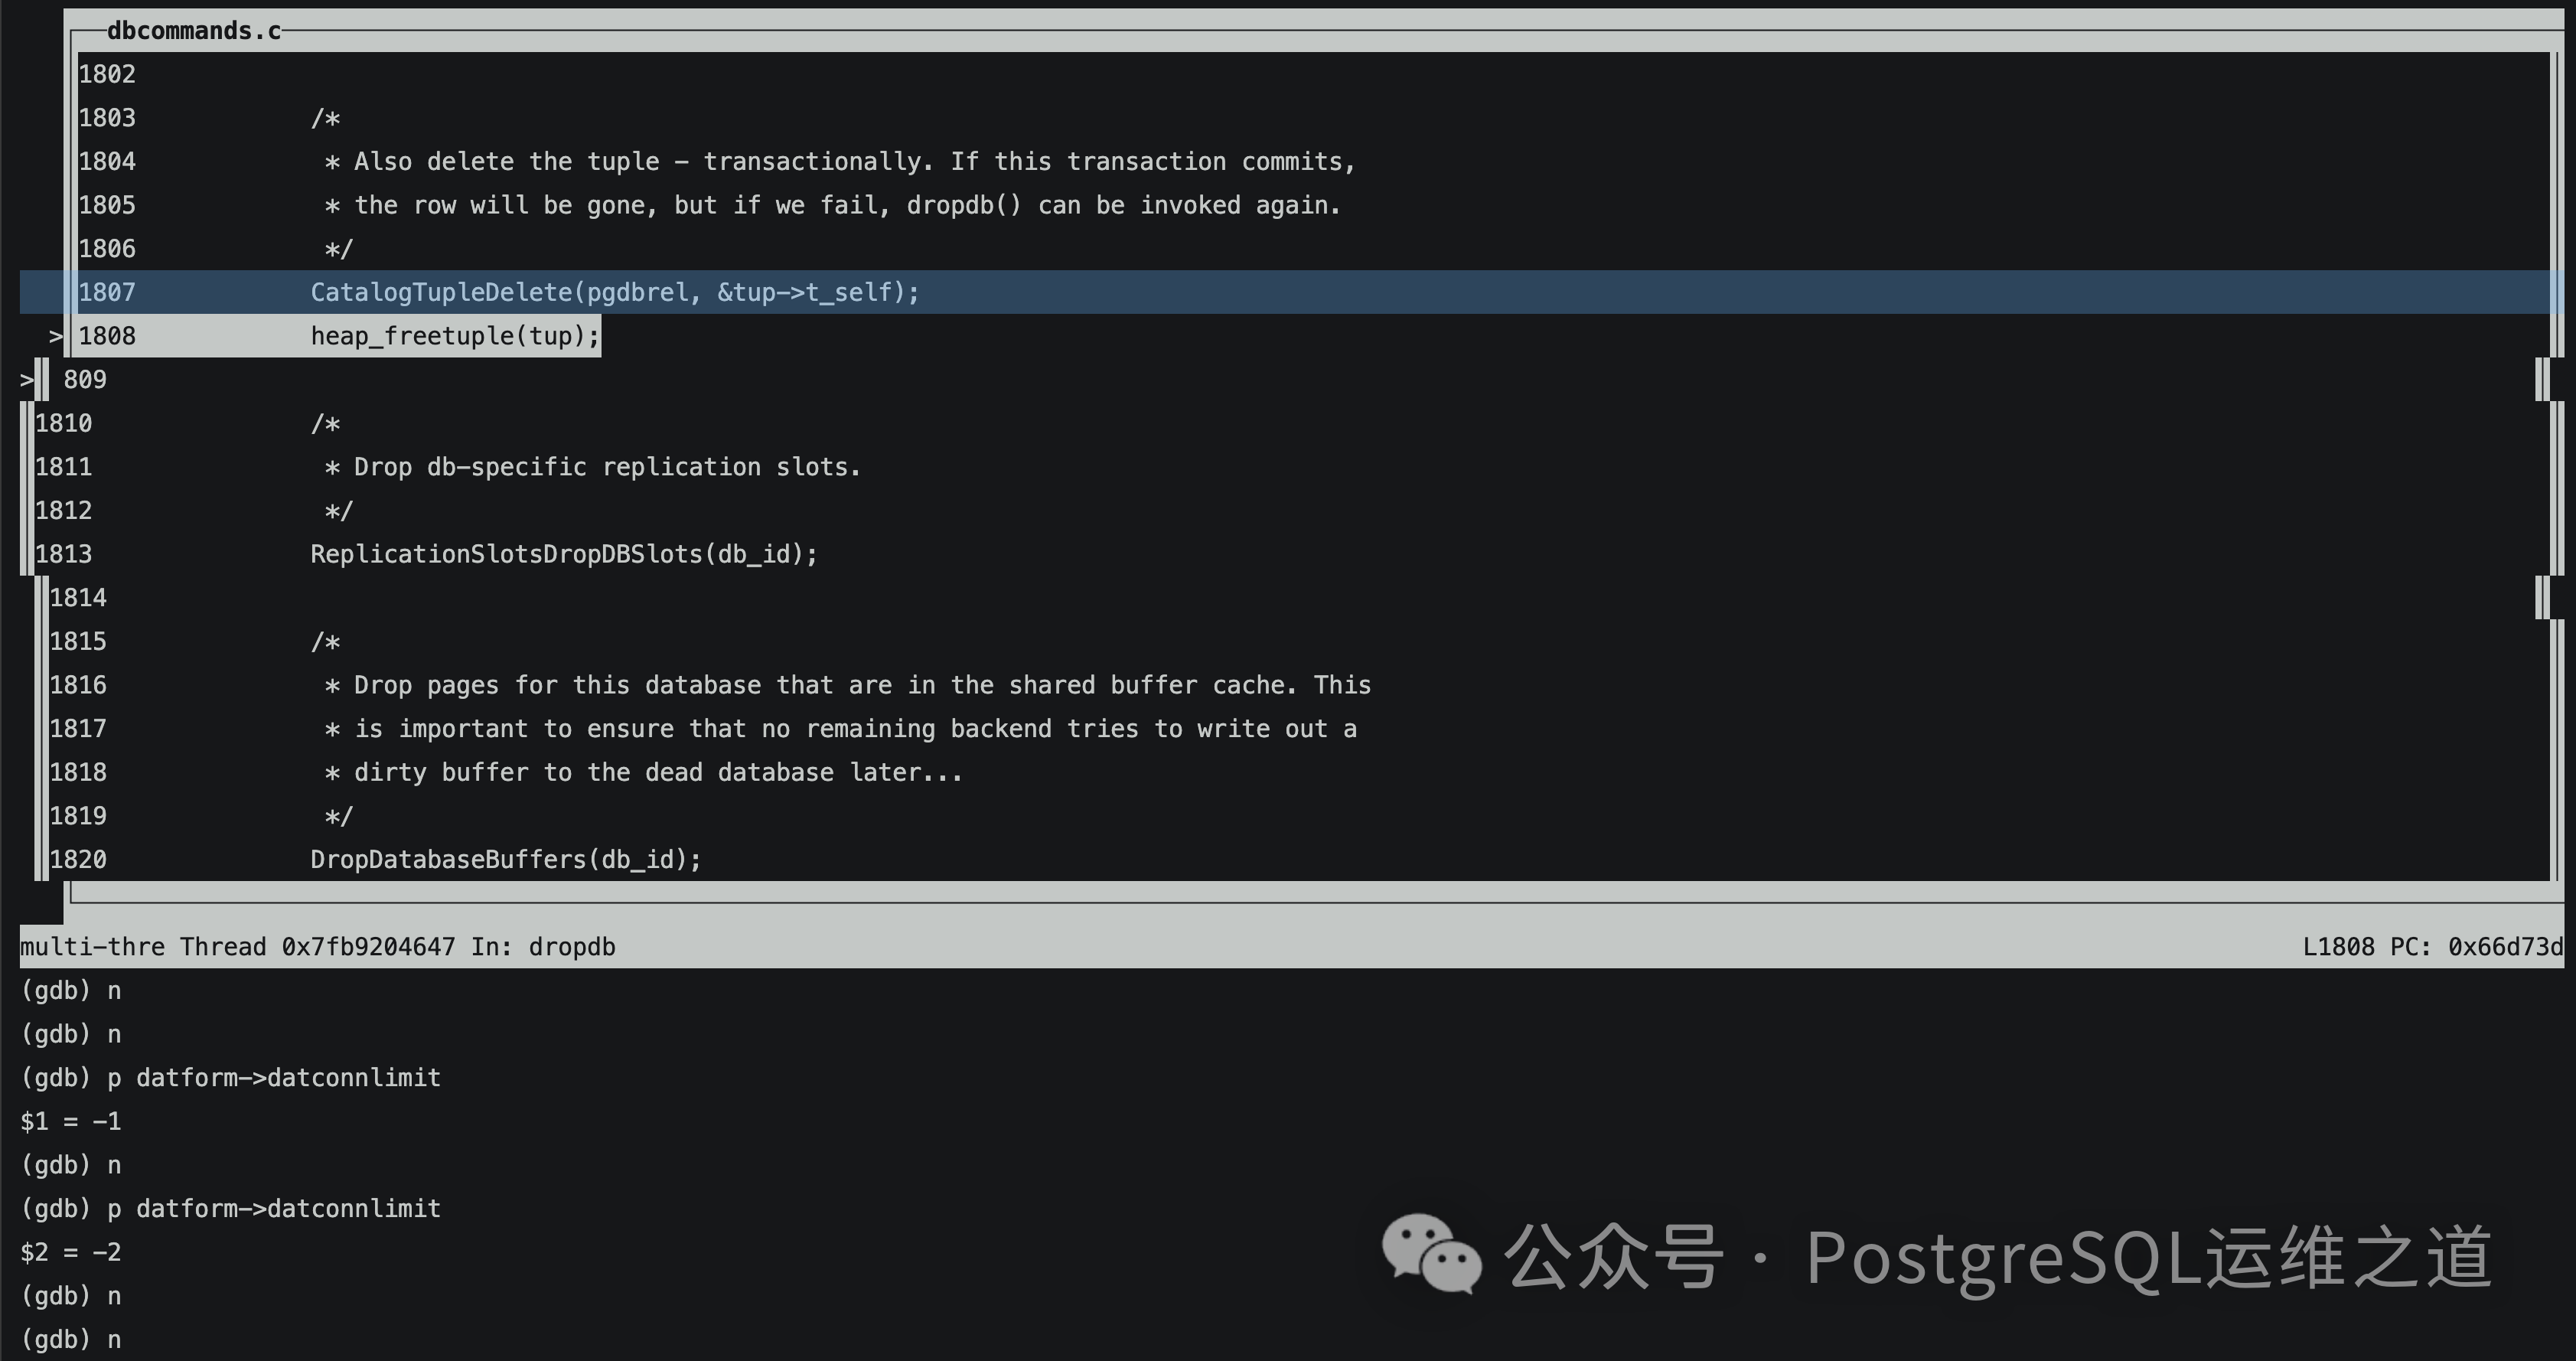The height and width of the screenshot is (1361, 2576).
Task: Click the WeChat logo icon in watermark
Action: [1430, 1254]
